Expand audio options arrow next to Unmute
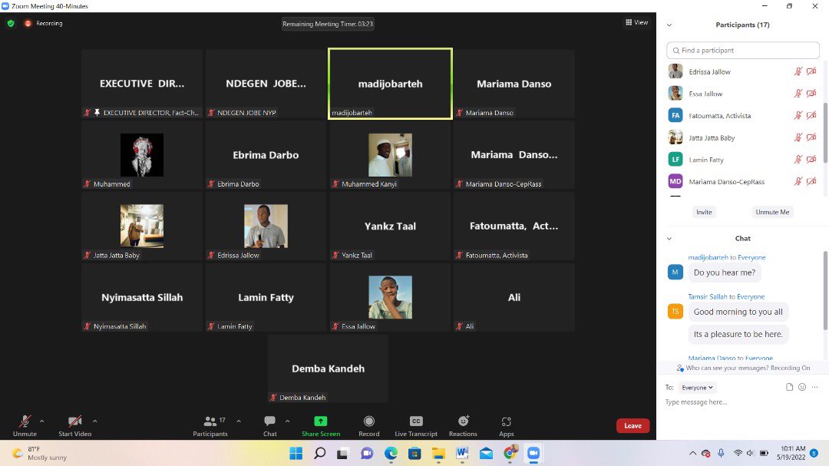 coord(41,421)
